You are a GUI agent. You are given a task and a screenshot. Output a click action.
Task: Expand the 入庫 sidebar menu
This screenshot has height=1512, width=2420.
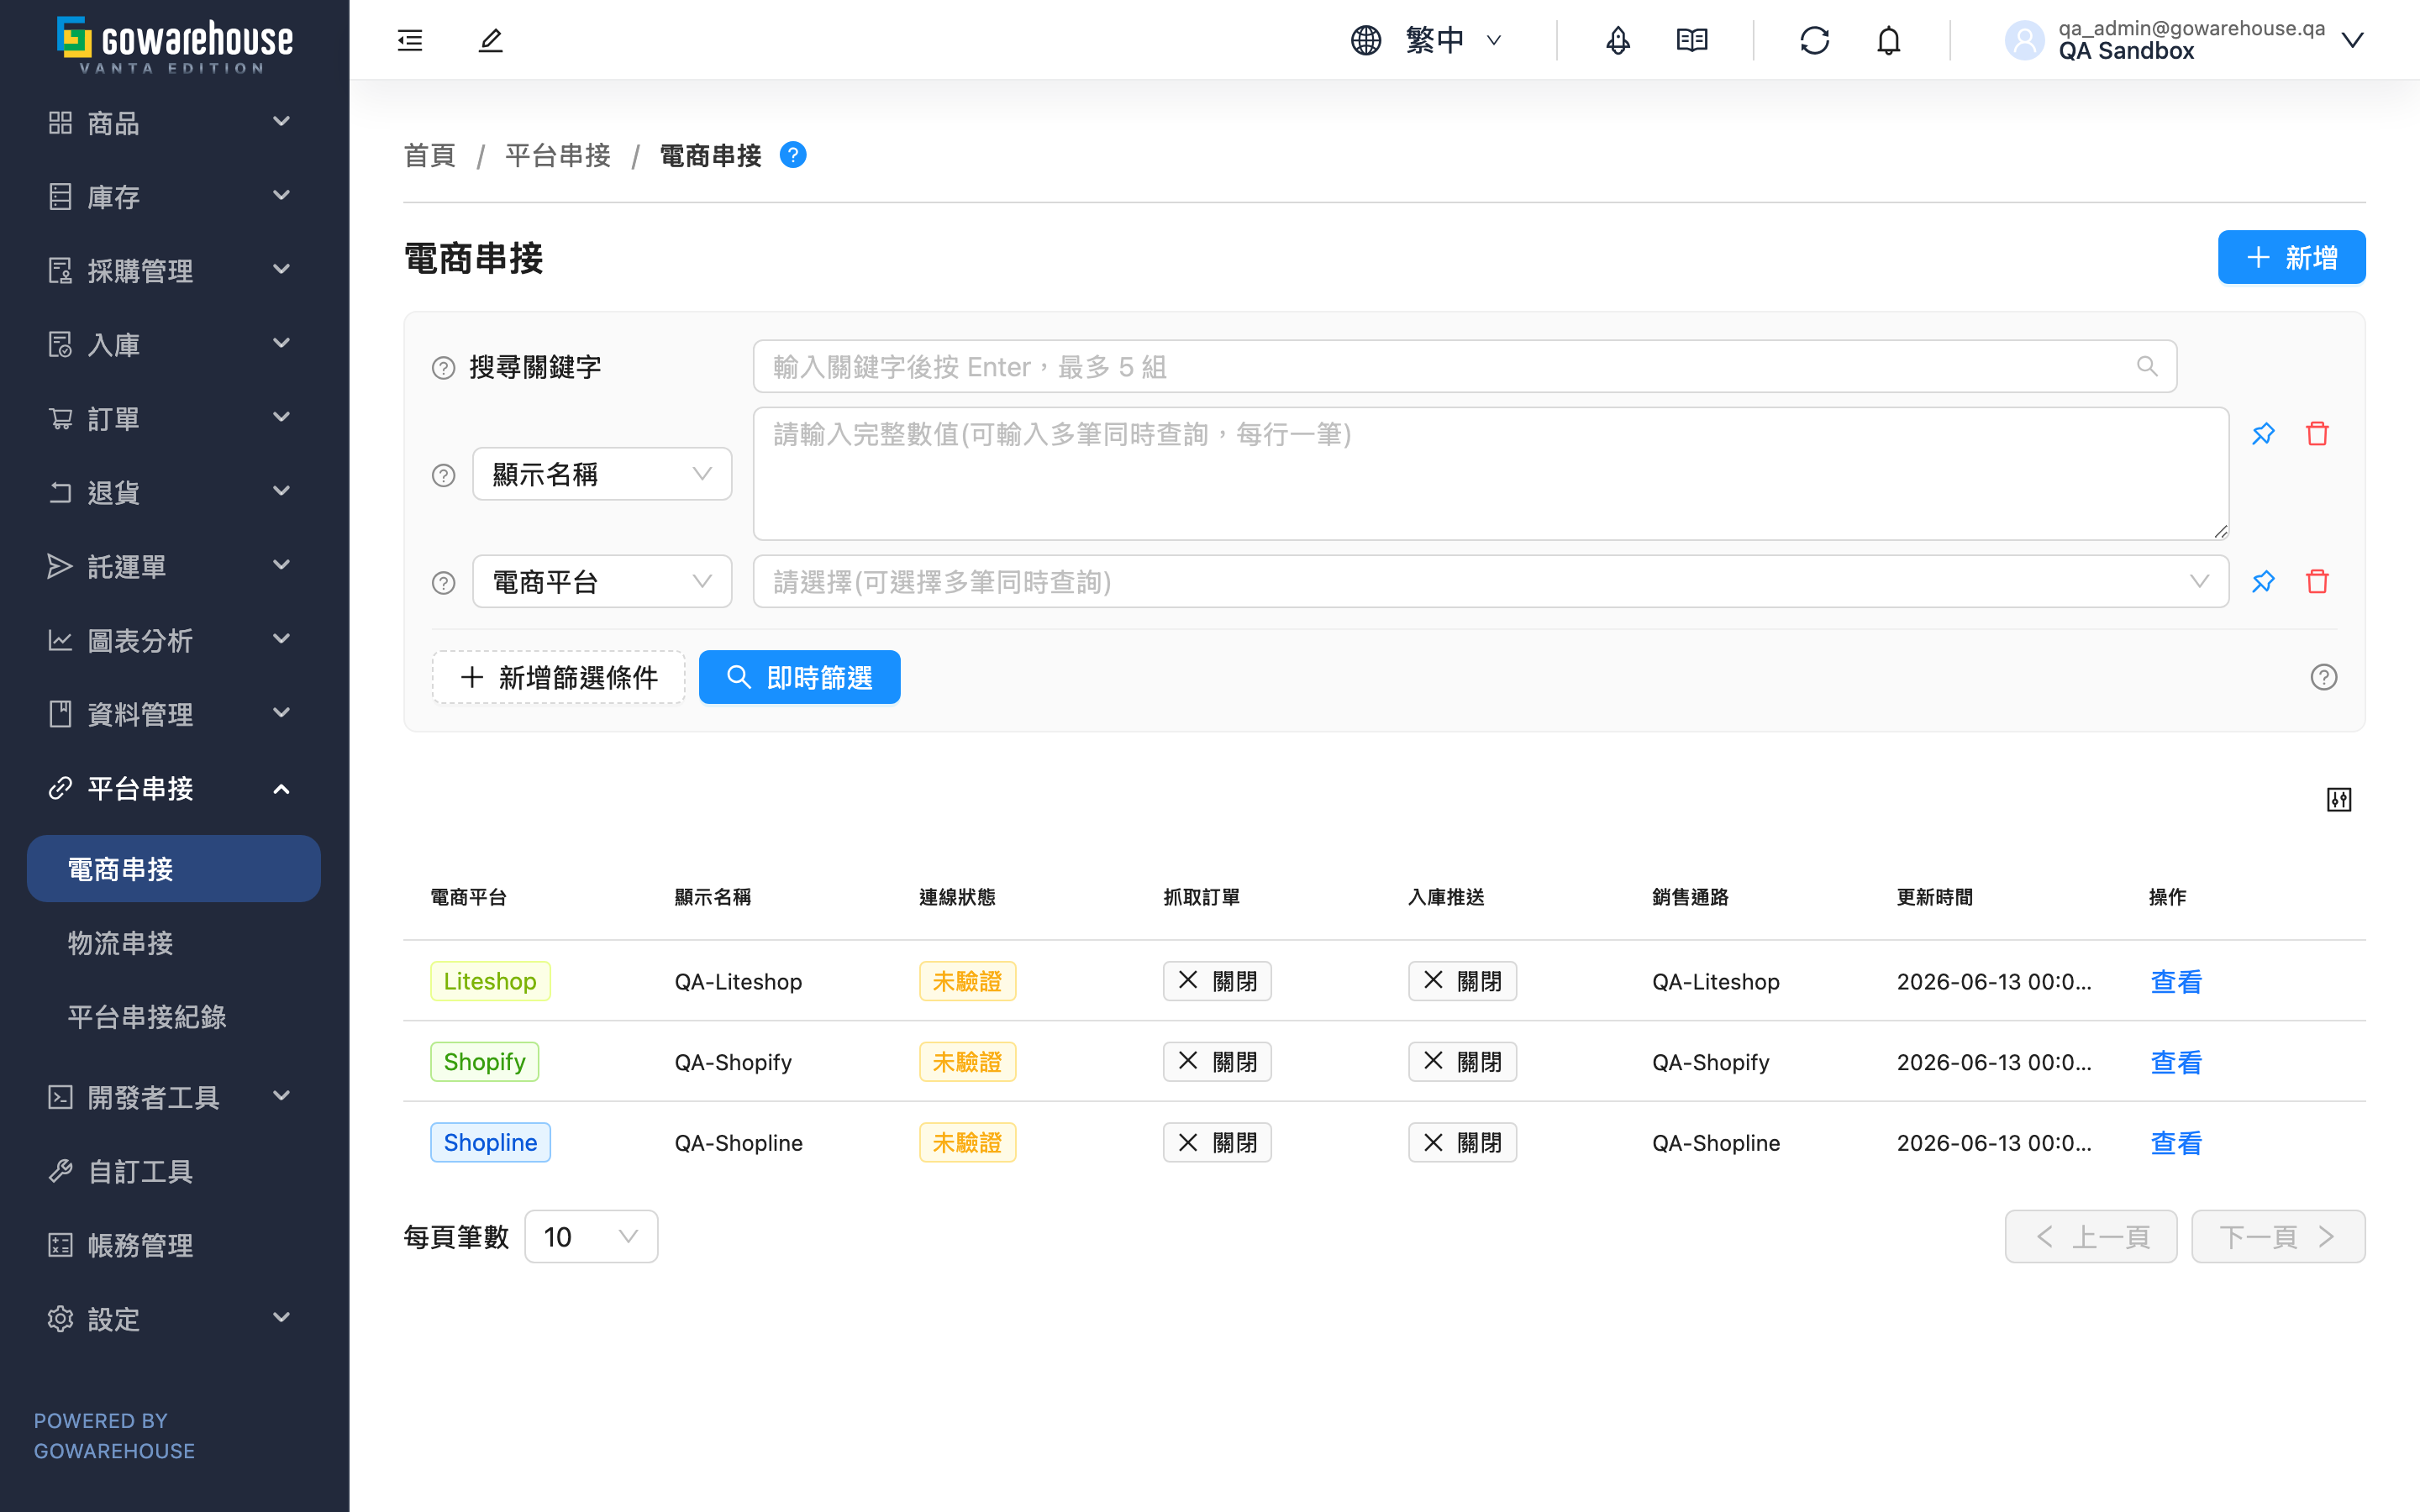(x=173, y=344)
